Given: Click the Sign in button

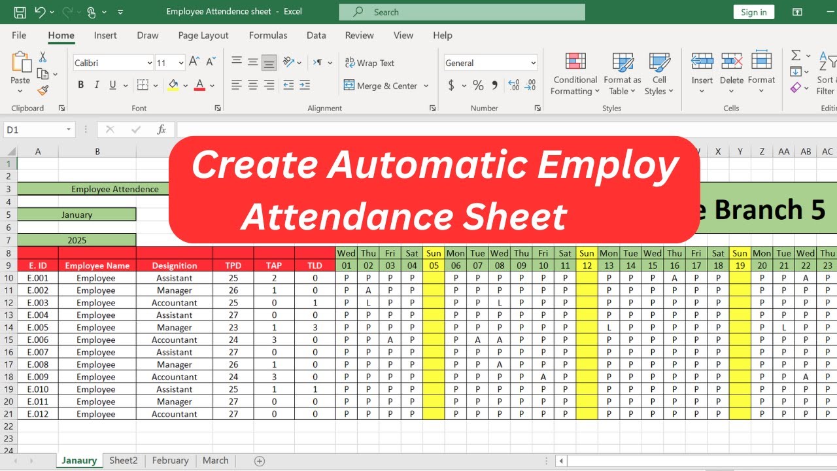Looking at the screenshot, I should coord(754,12).
